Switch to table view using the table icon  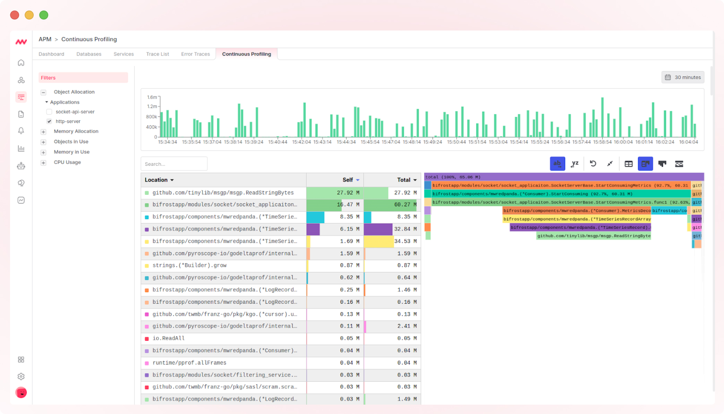point(628,163)
